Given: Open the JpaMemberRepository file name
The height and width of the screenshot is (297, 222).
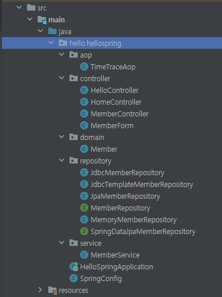Looking at the screenshot, I should (125, 196).
